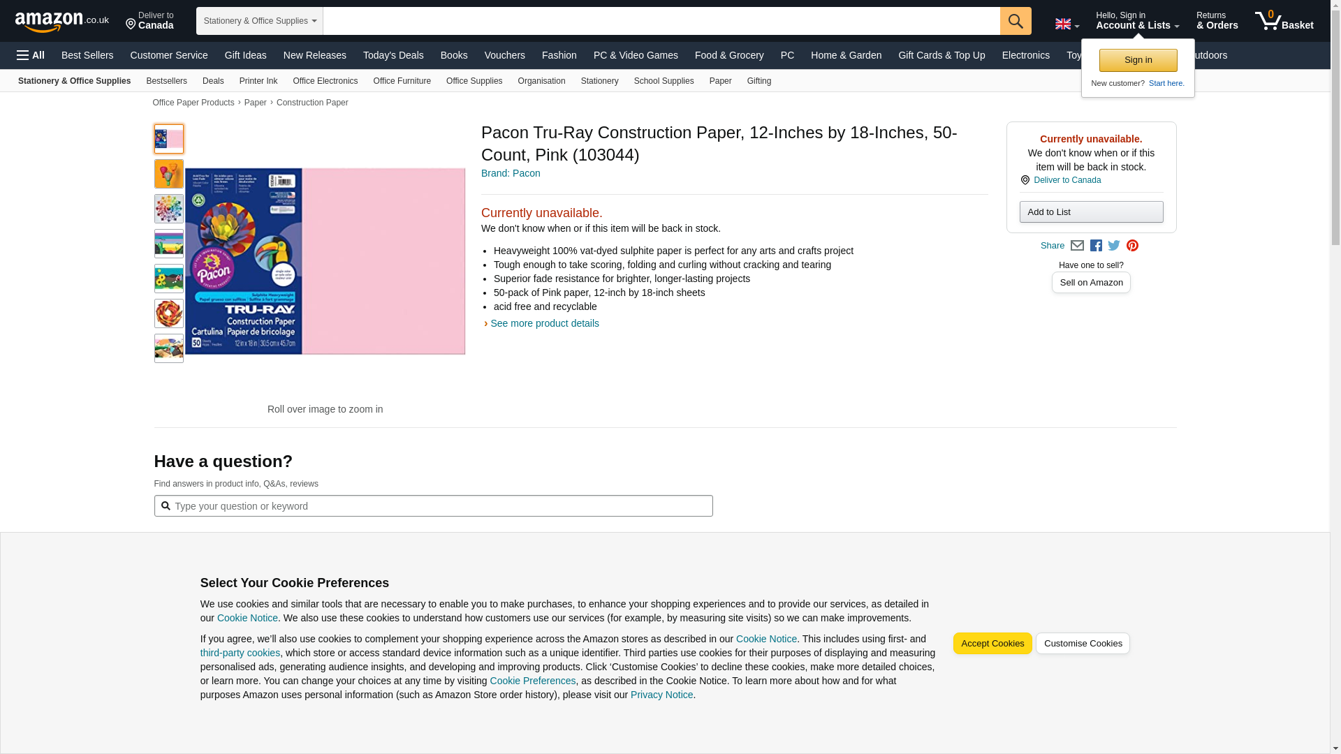Viewport: 1341px width, 754px height.
Task: Select Office Furniture subcategory tab
Action: [x=402, y=81]
